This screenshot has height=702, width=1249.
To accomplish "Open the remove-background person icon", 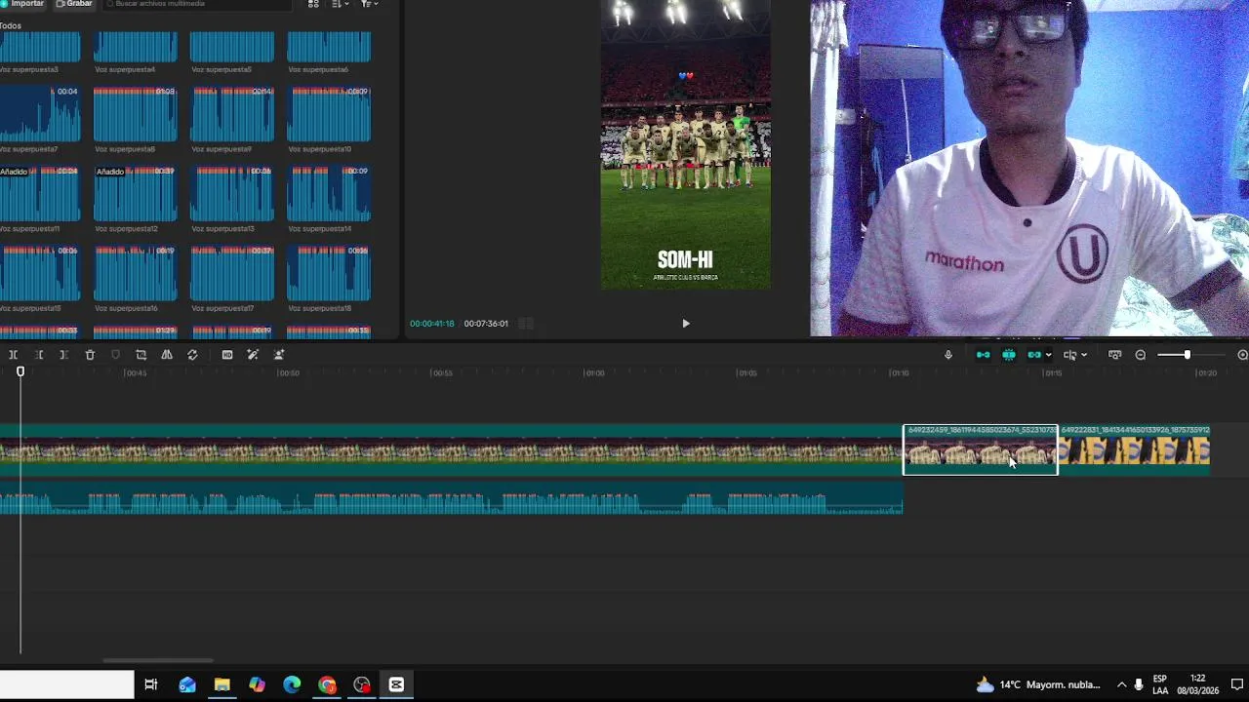I will point(279,355).
